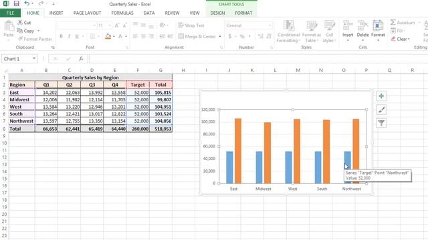Click the Cut scissors icon

point(20,22)
